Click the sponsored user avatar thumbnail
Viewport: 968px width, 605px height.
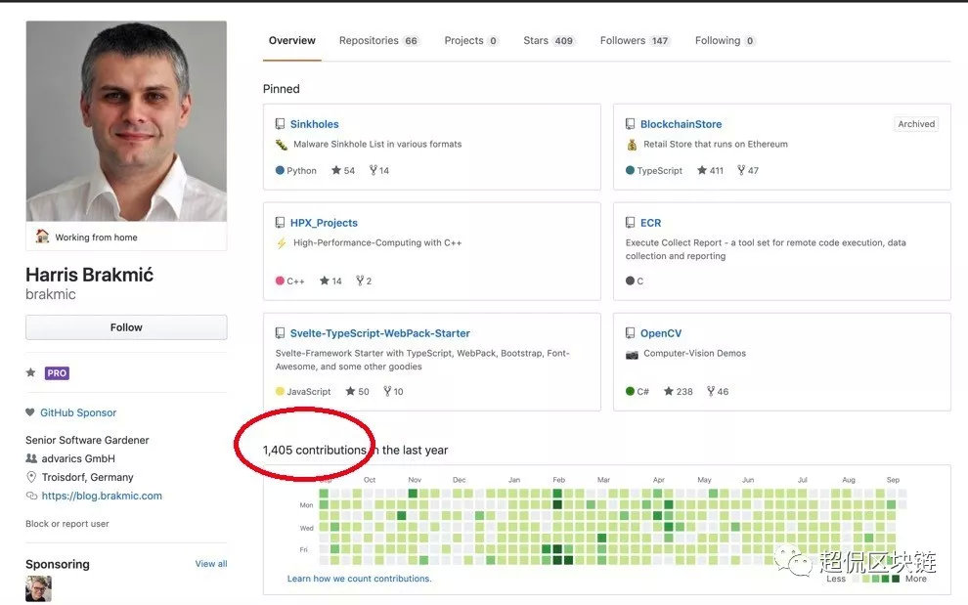coord(38,588)
